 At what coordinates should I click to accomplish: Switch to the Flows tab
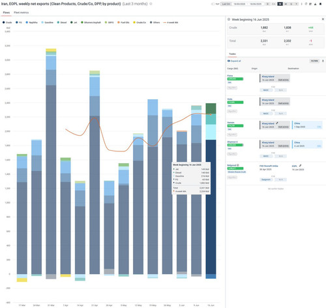[7, 12]
